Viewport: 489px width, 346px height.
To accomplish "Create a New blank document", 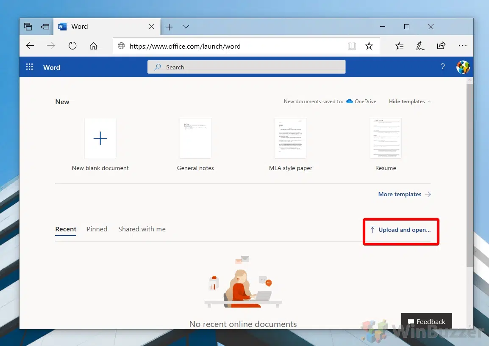I will pyautogui.click(x=100, y=145).
